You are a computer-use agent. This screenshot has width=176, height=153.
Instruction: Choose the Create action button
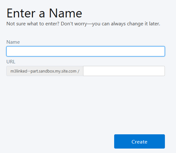(140, 141)
